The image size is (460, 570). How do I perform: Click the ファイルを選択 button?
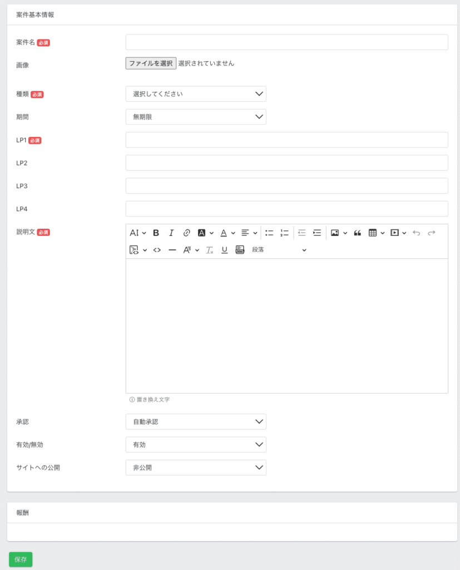coord(151,63)
